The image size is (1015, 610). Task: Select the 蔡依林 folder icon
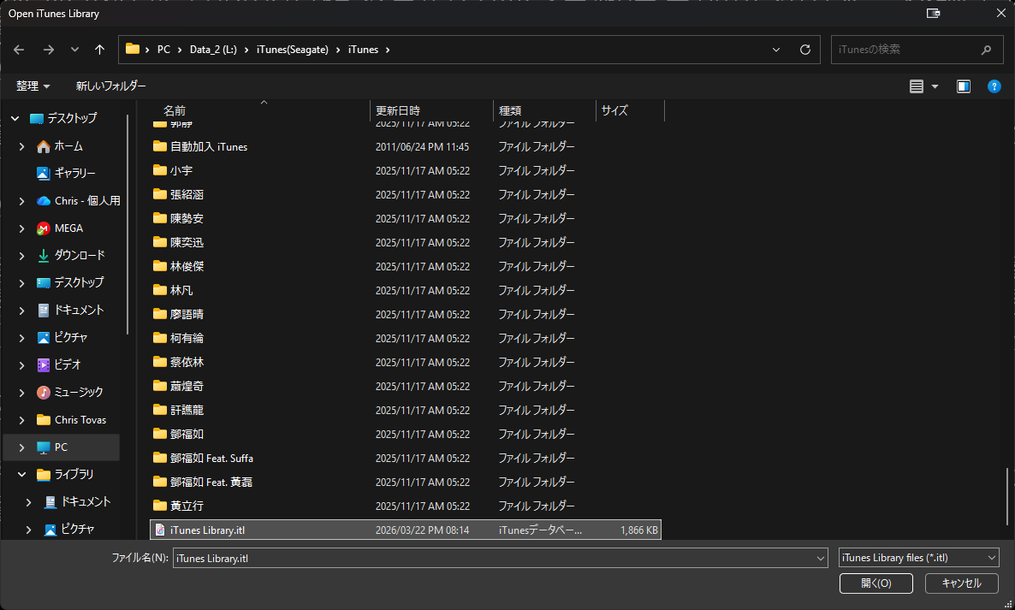coord(160,362)
